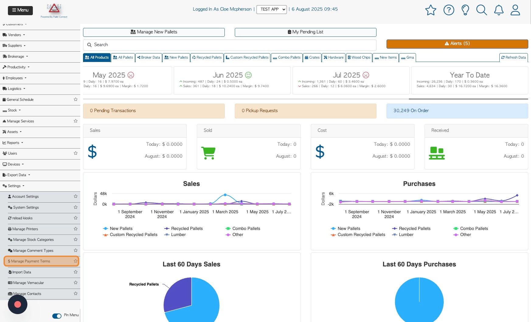Toggle the Pin Menu switch
The image size is (531, 322).
tap(57, 316)
